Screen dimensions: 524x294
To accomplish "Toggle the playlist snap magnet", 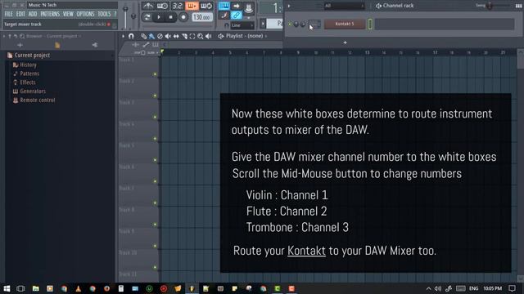I will click(131, 36).
